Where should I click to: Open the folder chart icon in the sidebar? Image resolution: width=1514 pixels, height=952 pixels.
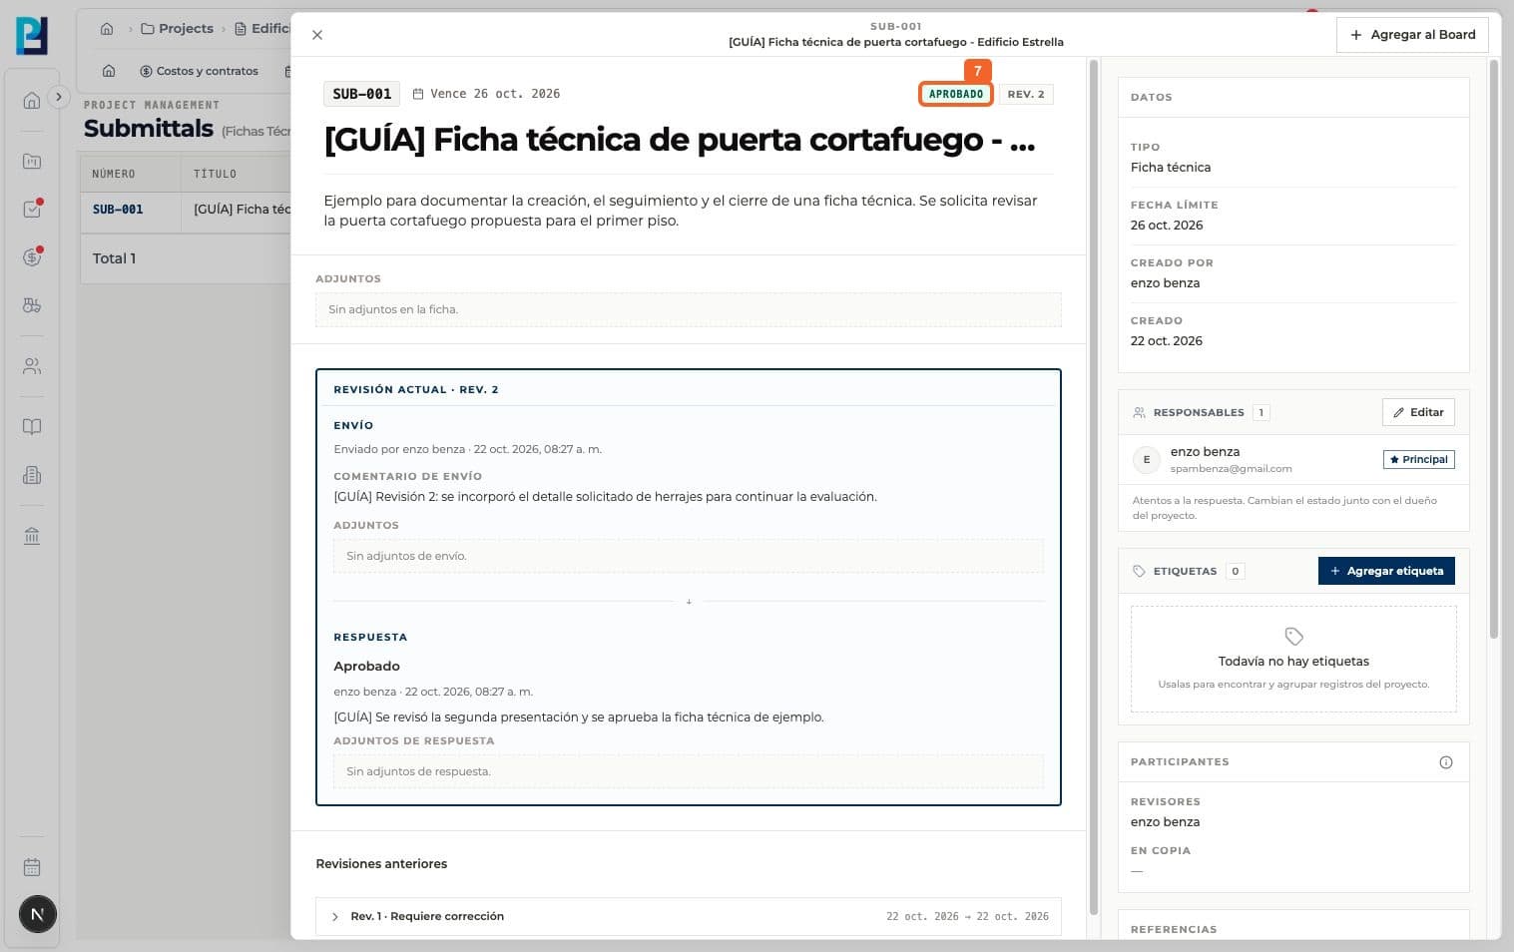coord(32,161)
